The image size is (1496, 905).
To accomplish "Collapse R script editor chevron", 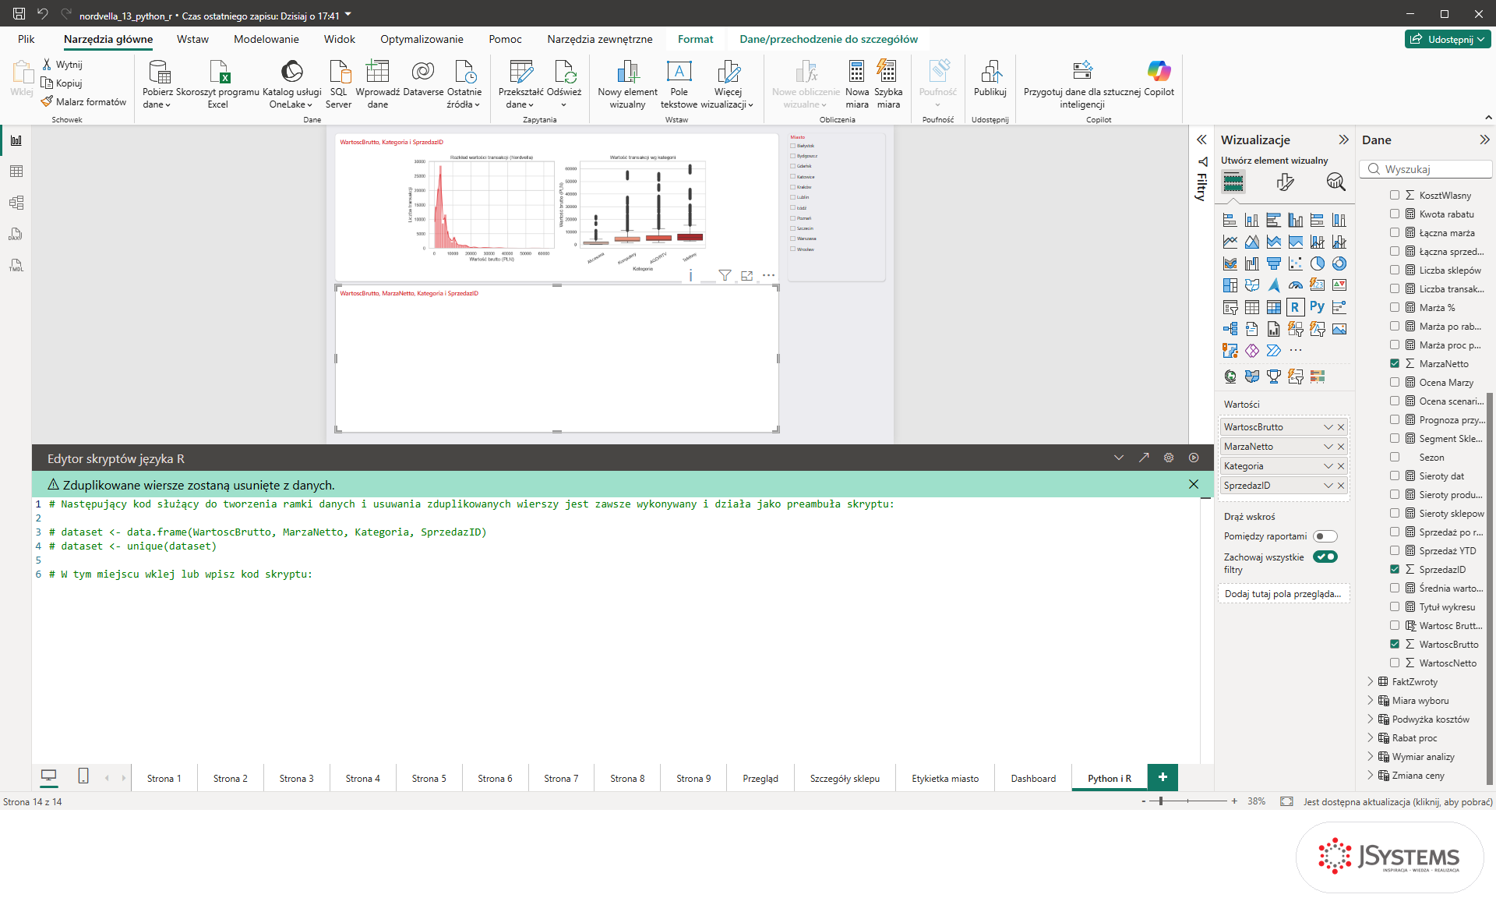I will coord(1119,458).
